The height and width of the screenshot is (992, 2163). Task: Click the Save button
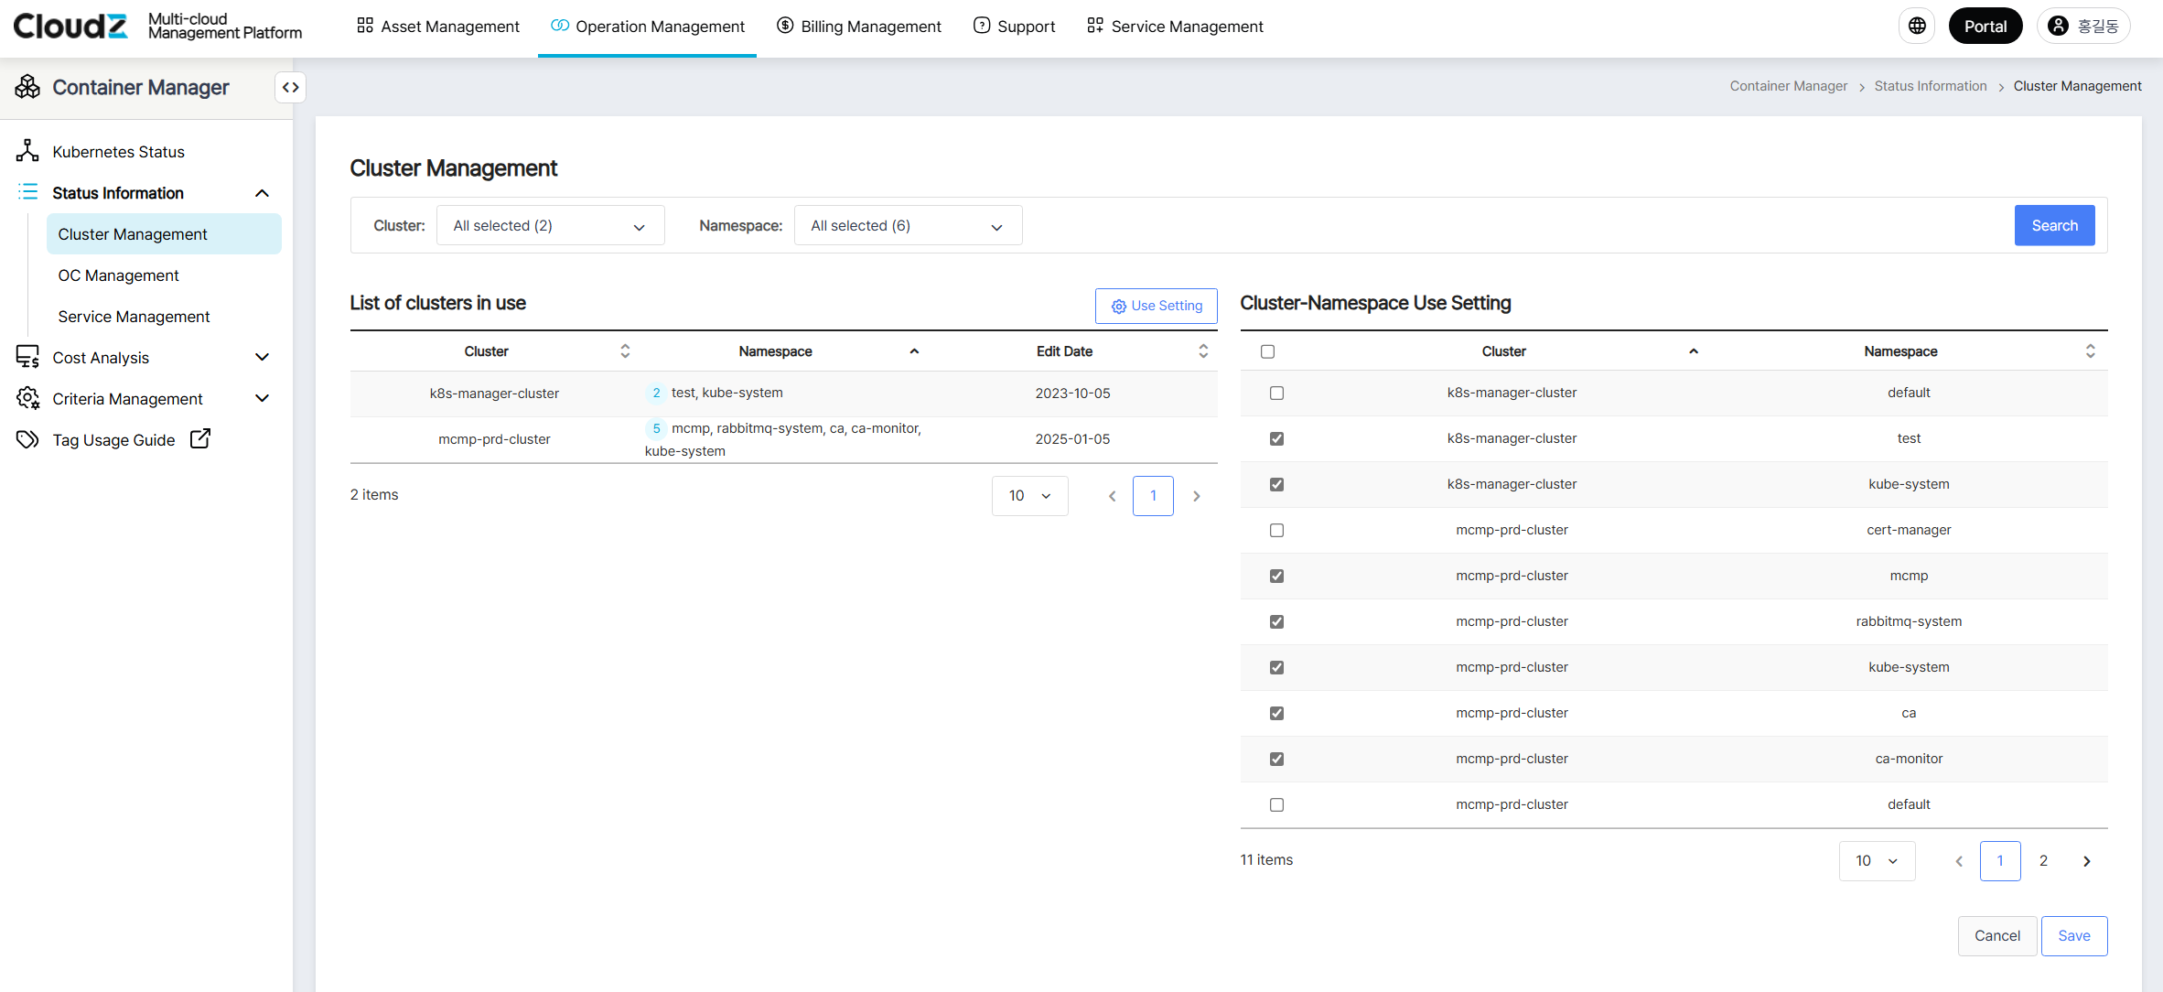click(2073, 936)
